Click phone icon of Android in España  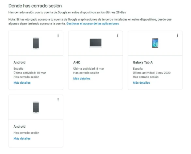point(36,43)
